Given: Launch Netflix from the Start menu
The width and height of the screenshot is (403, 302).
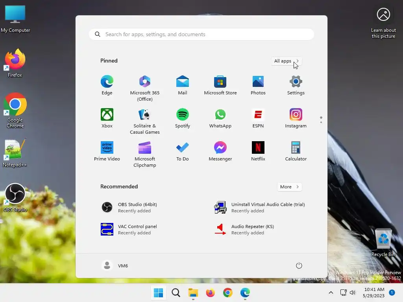Looking at the screenshot, I should [258, 151].
